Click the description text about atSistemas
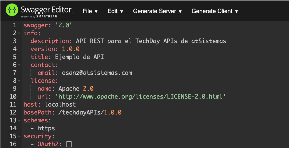This screenshot has height=148, width=289. click(151, 41)
